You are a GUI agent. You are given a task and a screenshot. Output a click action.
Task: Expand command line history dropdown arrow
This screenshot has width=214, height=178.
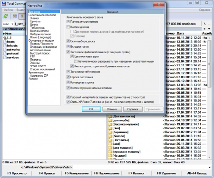click(210, 167)
